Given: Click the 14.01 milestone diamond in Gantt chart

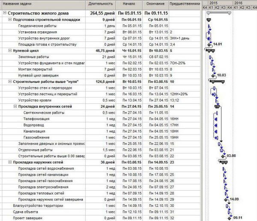Looking at the screenshot, I should tap(209, 44).
